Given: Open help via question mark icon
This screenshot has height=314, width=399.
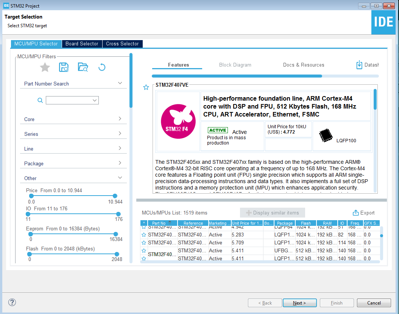Looking at the screenshot, I should click(12, 302).
